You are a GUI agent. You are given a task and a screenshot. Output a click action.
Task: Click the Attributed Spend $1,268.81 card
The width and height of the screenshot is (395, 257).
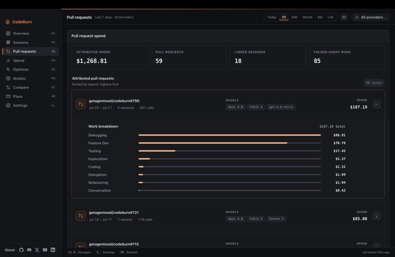[109, 57]
